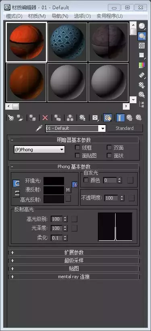The height and width of the screenshot is (331, 151).
Task: Open the Sample Type sphere flyout icon
Action: [x=142, y=26]
